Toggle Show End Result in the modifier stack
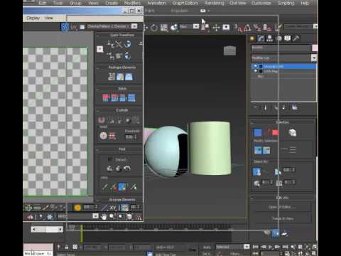This screenshot has width=341, height=256. pyautogui.click(x=266, y=107)
